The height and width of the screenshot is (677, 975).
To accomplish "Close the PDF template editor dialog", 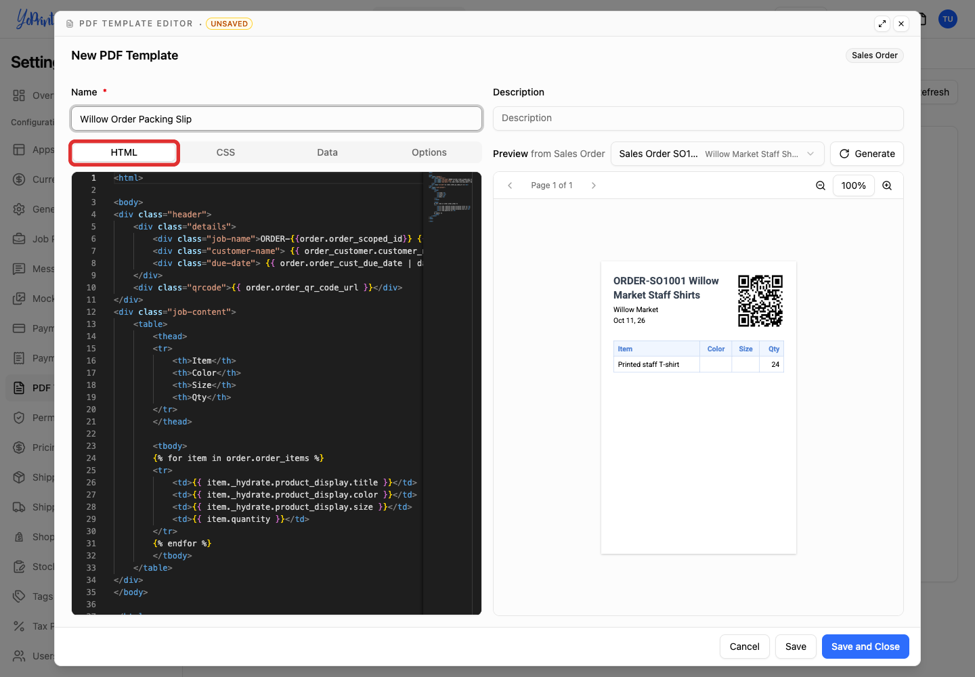I will pos(901,24).
